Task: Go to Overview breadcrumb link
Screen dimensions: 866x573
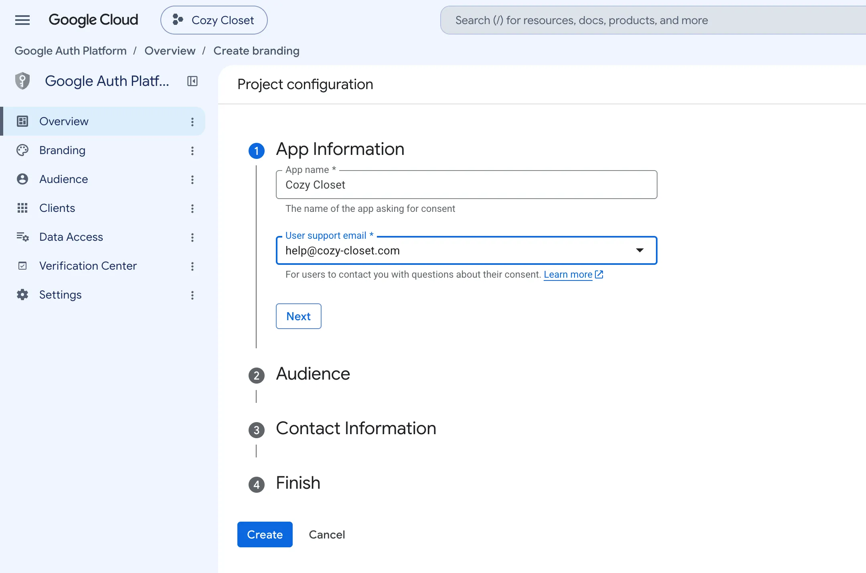Action: (x=170, y=51)
